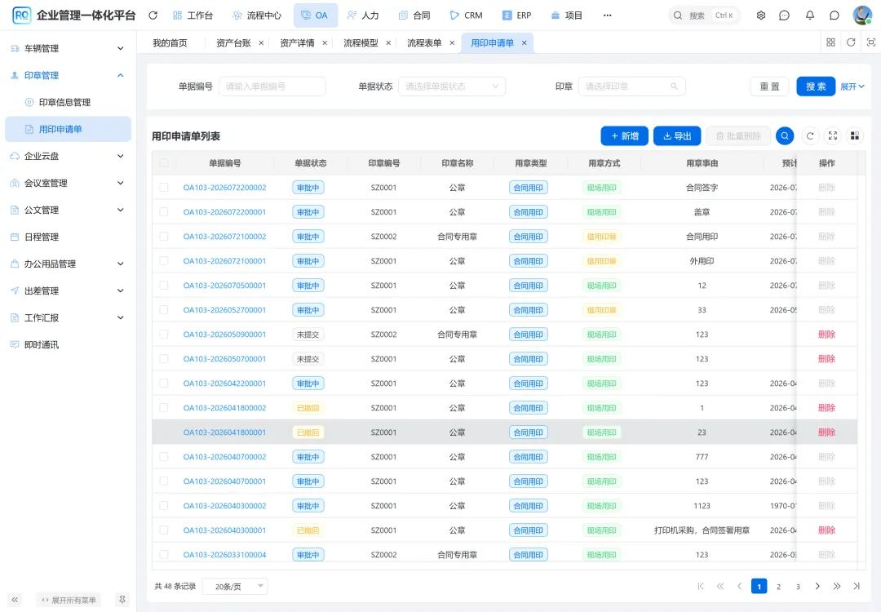Go to the next page arrow
Image resolution: width=881 pixels, height=612 pixels.
coord(817,586)
